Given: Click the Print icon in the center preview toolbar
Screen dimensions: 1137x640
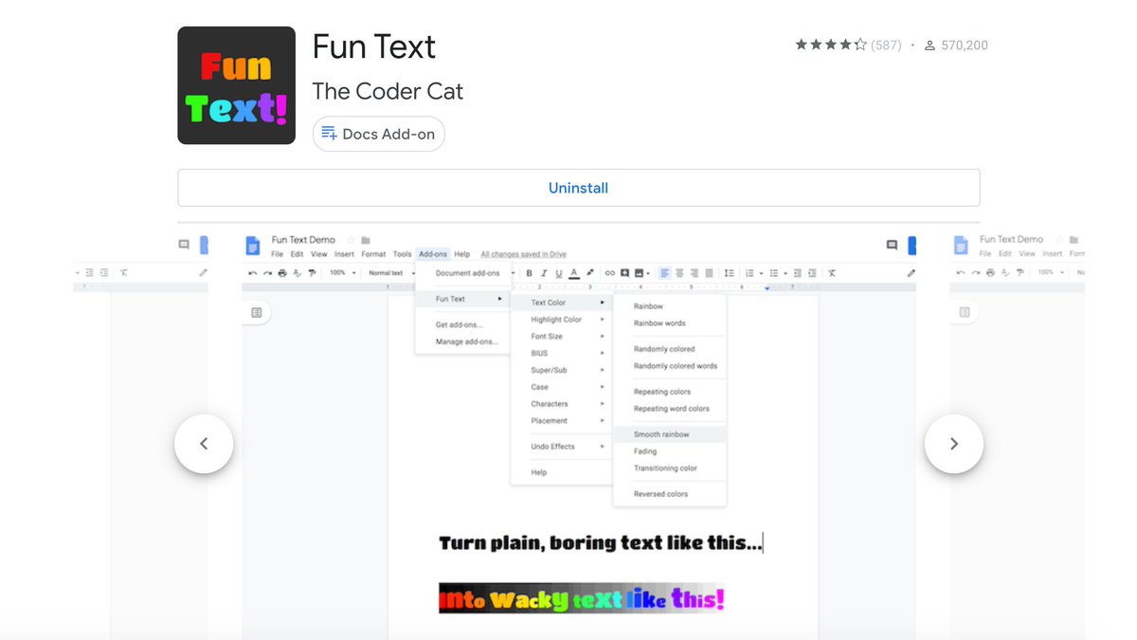Looking at the screenshot, I should 282,273.
